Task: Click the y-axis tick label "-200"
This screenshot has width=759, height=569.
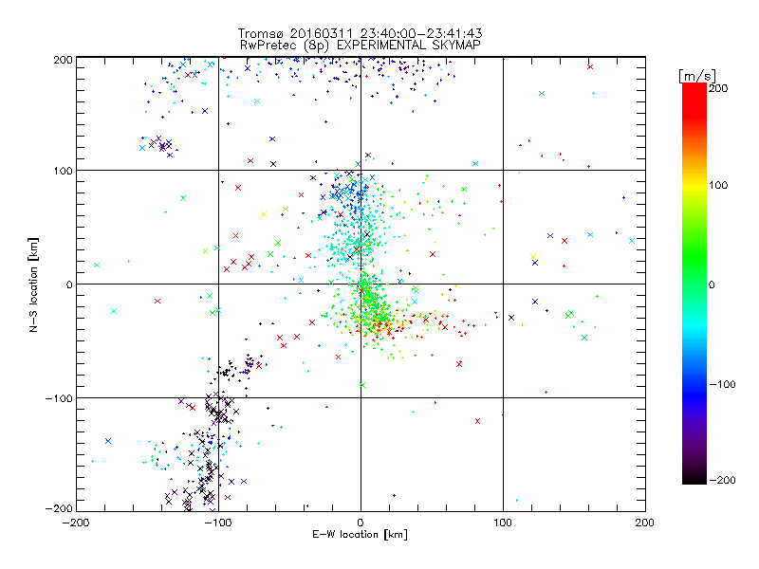Action: [x=59, y=508]
